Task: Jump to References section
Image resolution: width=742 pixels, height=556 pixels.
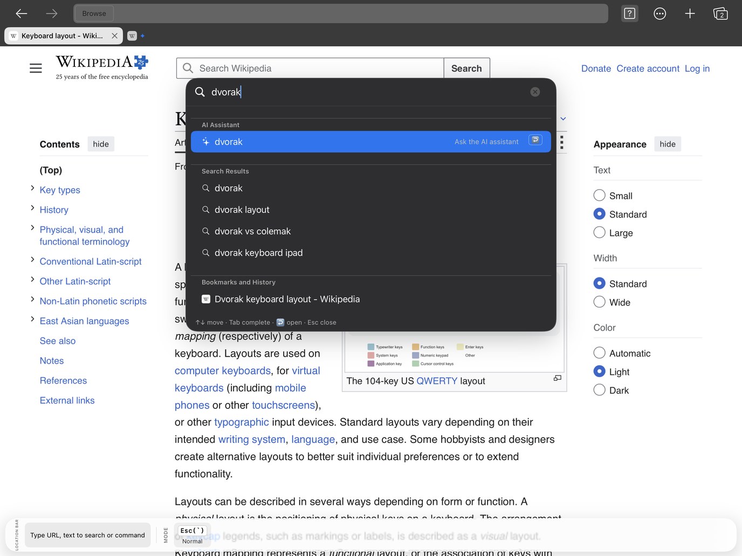Action: [x=63, y=381]
